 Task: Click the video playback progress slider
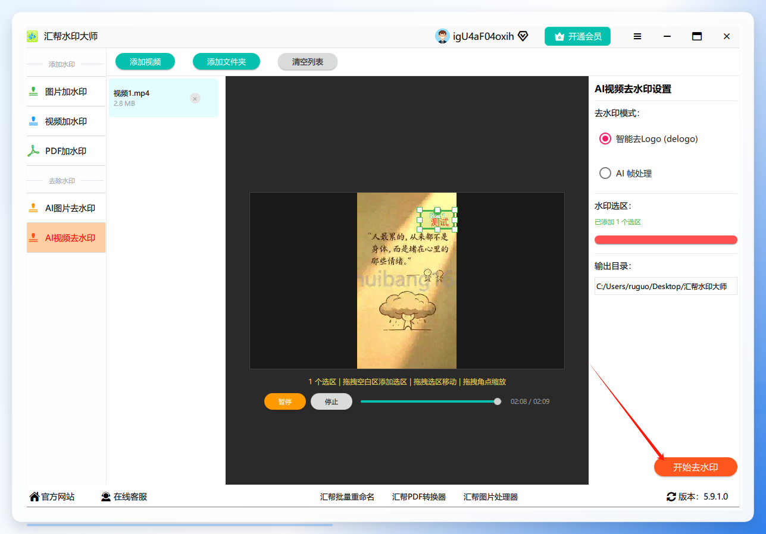pyautogui.click(x=431, y=401)
